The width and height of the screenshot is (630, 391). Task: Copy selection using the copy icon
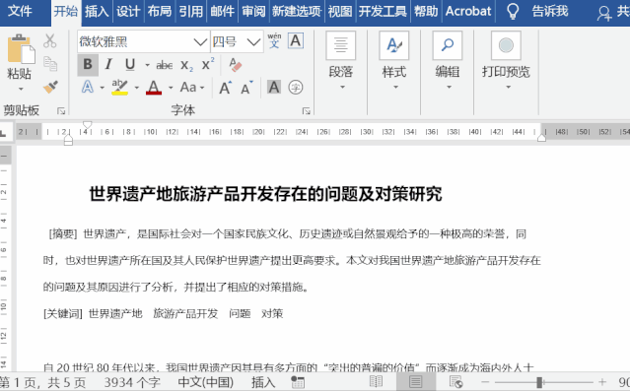[50, 63]
